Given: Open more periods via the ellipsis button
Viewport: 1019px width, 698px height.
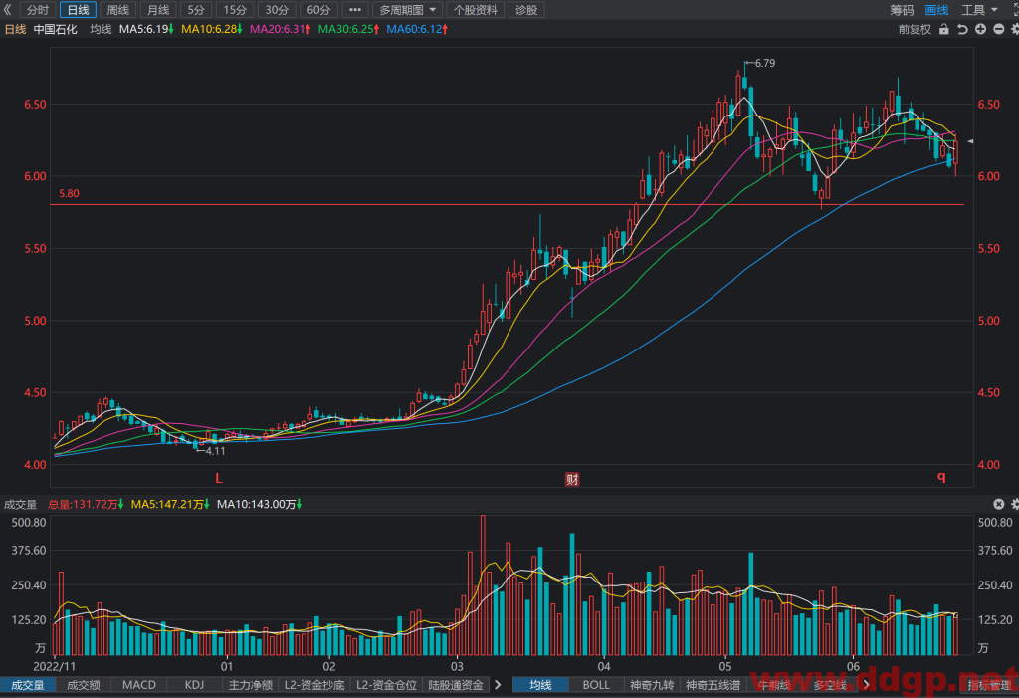Looking at the screenshot, I should pyautogui.click(x=355, y=10).
